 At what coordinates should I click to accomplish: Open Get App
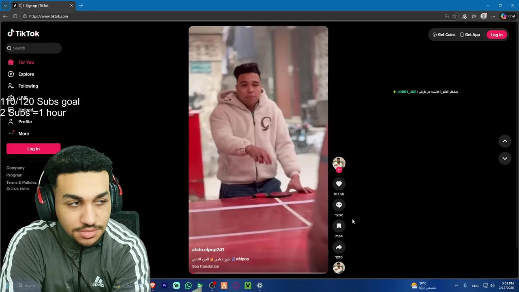tap(470, 34)
